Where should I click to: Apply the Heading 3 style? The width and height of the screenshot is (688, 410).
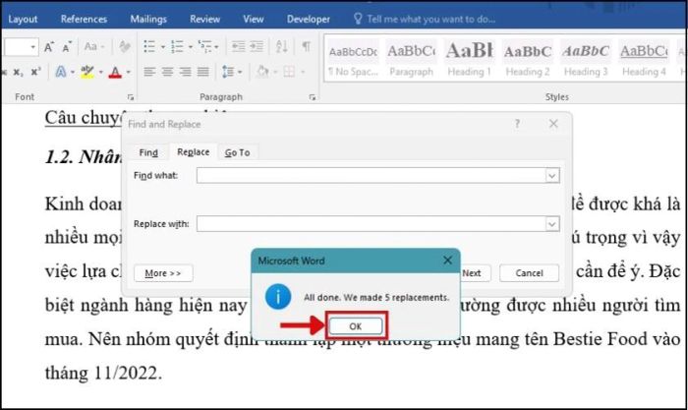click(586, 59)
